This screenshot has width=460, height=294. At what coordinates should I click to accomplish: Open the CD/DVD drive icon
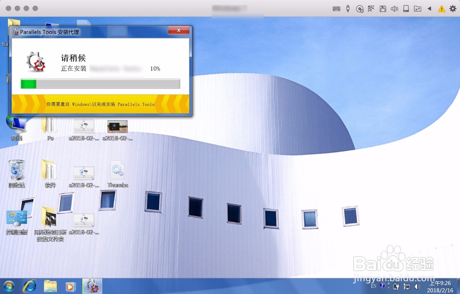[x=360, y=9]
